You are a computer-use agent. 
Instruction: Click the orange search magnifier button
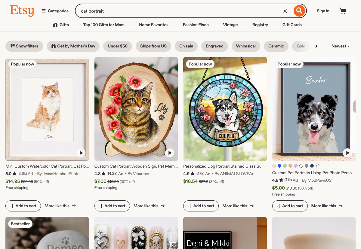pos(299,11)
